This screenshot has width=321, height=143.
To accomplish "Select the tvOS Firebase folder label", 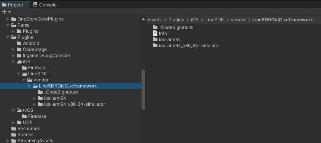I will tap(37, 116).
